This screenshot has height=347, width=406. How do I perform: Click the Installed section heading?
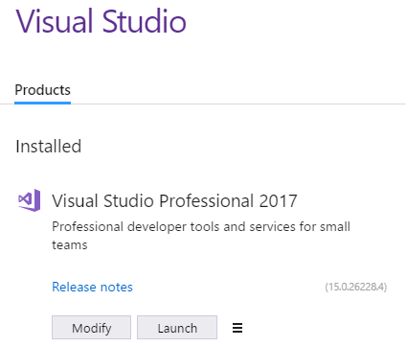(49, 147)
